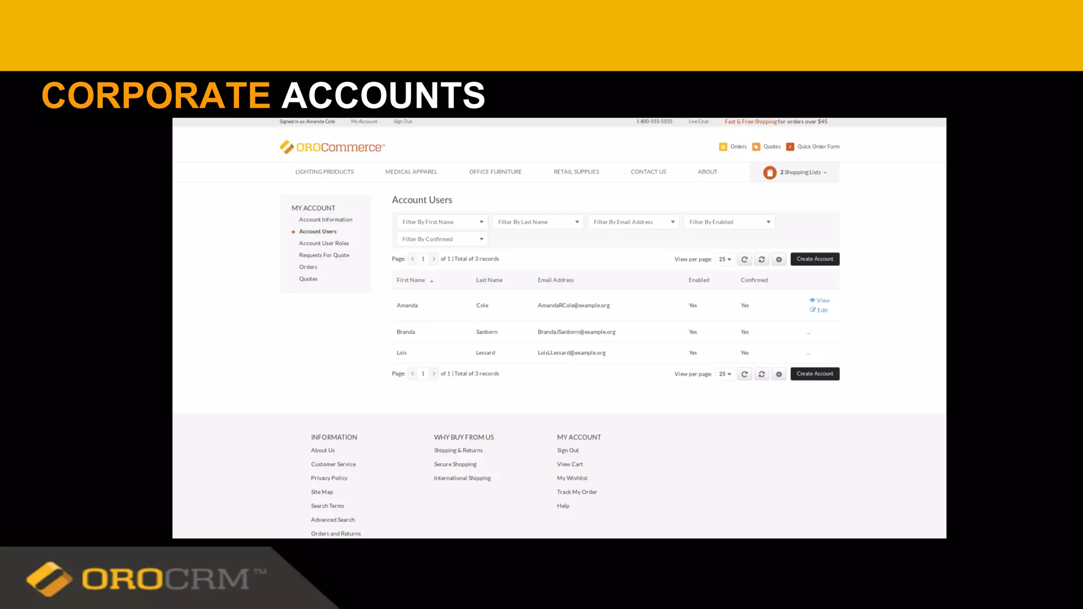
Task: Open View Cart footer link
Action: (x=570, y=464)
